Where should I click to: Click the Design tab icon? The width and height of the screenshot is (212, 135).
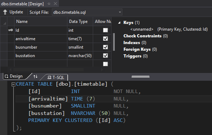coord(6,76)
